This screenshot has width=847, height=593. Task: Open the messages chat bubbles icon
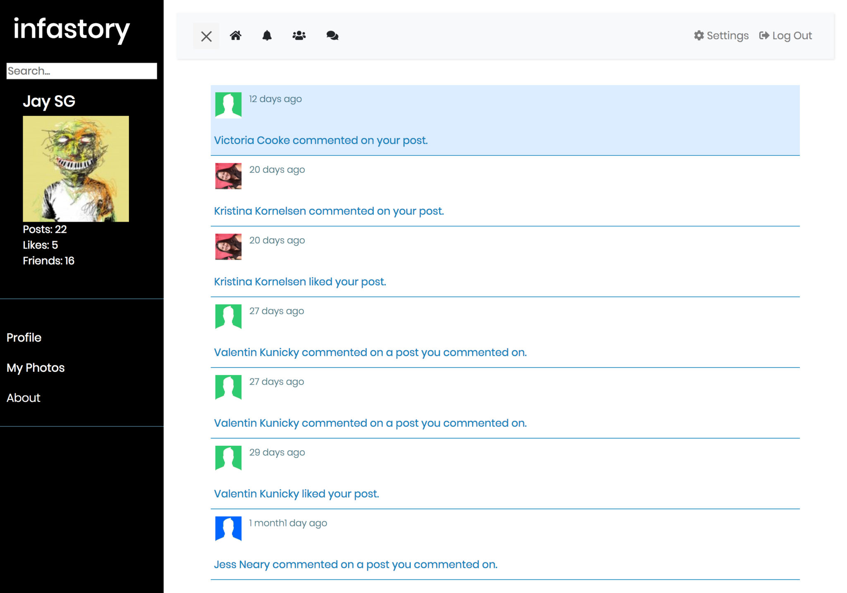tap(332, 36)
